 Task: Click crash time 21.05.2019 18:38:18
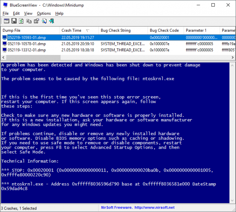point(78,50)
